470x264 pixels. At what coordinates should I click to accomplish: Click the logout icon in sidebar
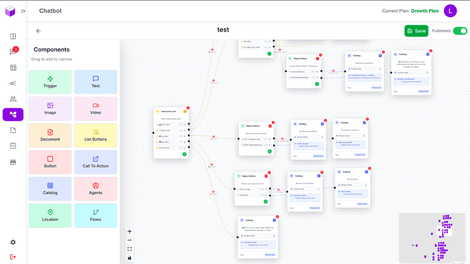13,257
